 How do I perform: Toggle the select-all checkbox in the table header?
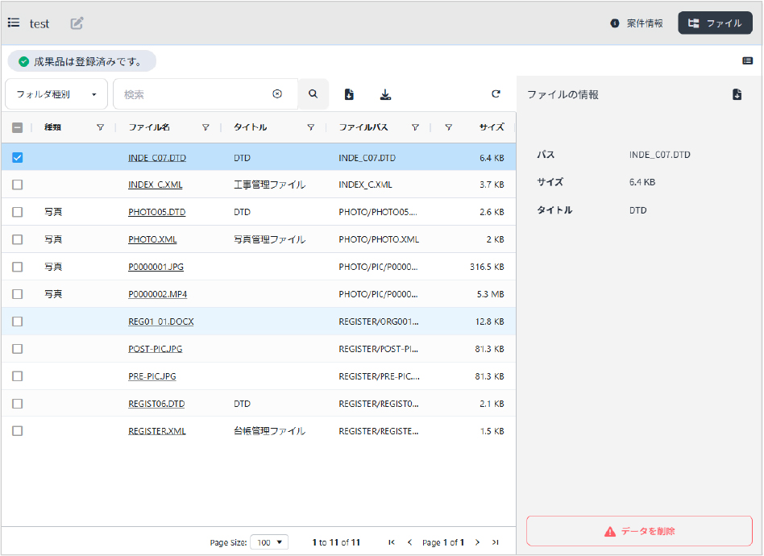tap(17, 127)
